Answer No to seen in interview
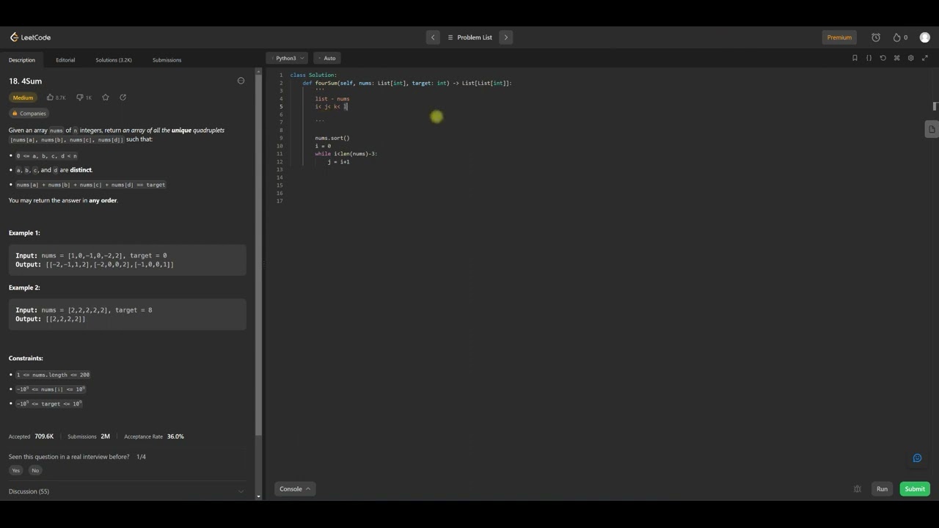The height and width of the screenshot is (528, 939). [x=35, y=471]
